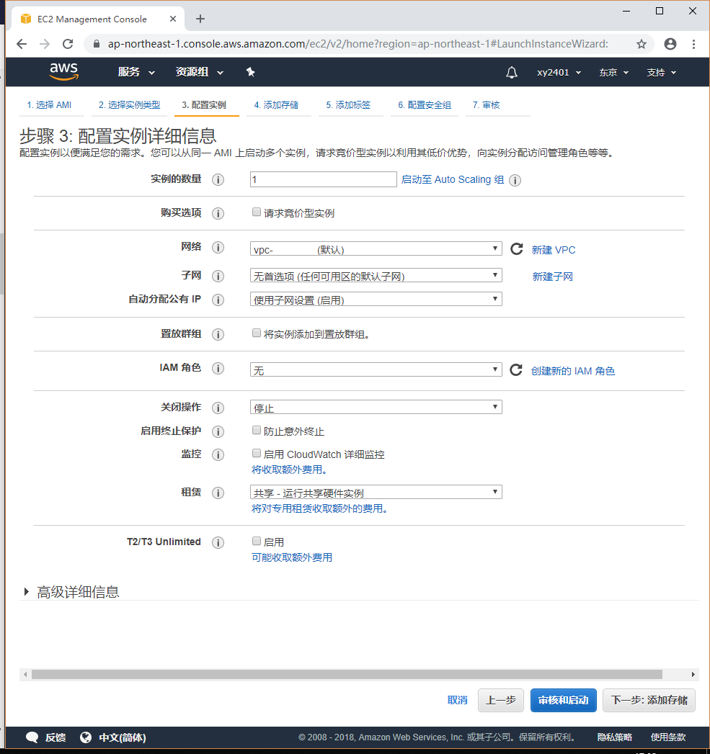Open the 服务 menu dropdown
The height and width of the screenshot is (754, 710).
coord(137,72)
